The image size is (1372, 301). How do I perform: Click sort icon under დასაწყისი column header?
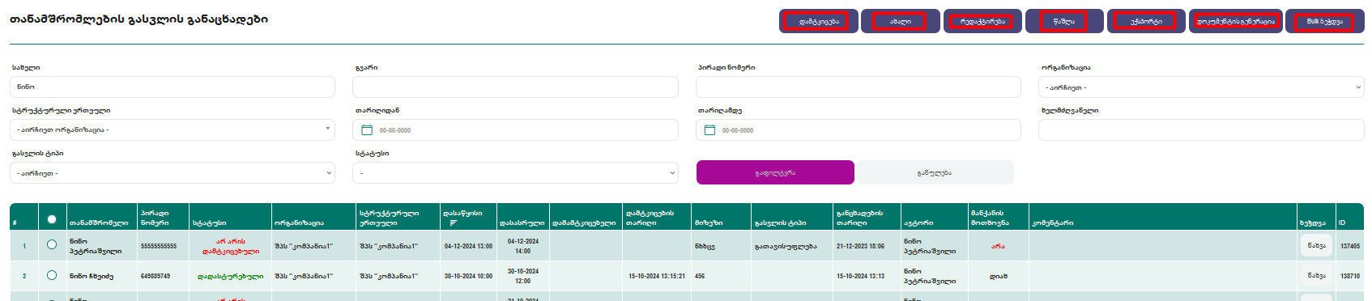(x=454, y=223)
